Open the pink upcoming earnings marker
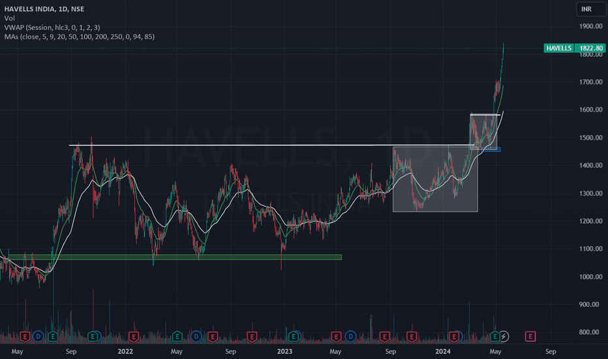This screenshot has height=359, width=608. (x=530, y=337)
